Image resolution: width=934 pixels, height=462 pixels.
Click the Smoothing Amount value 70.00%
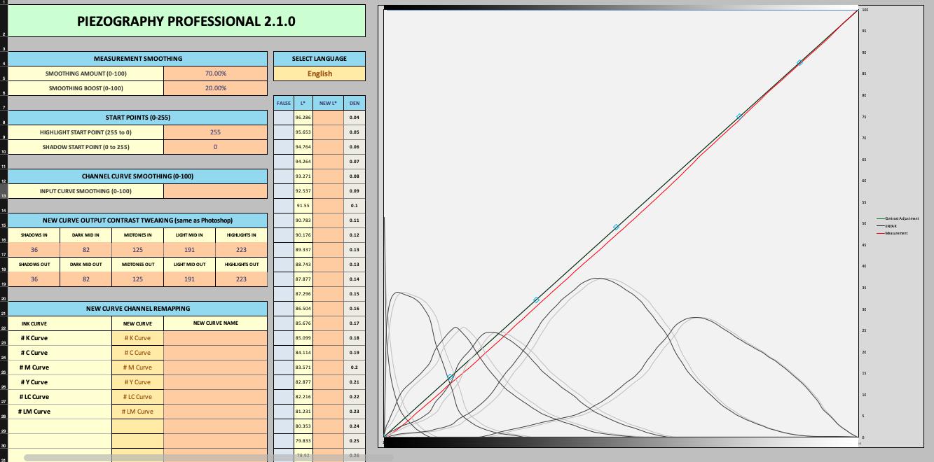click(215, 73)
